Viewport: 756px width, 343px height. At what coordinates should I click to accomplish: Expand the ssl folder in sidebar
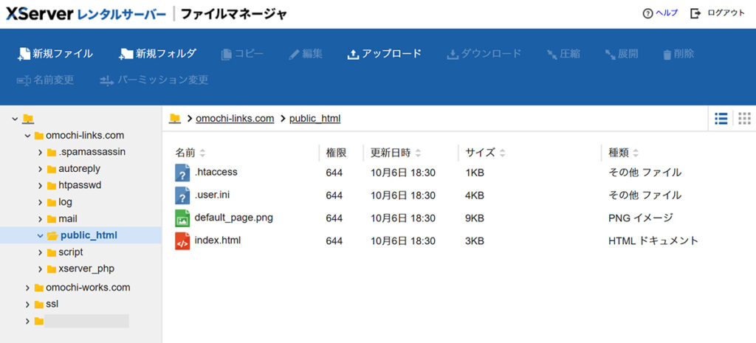coord(28,305)
